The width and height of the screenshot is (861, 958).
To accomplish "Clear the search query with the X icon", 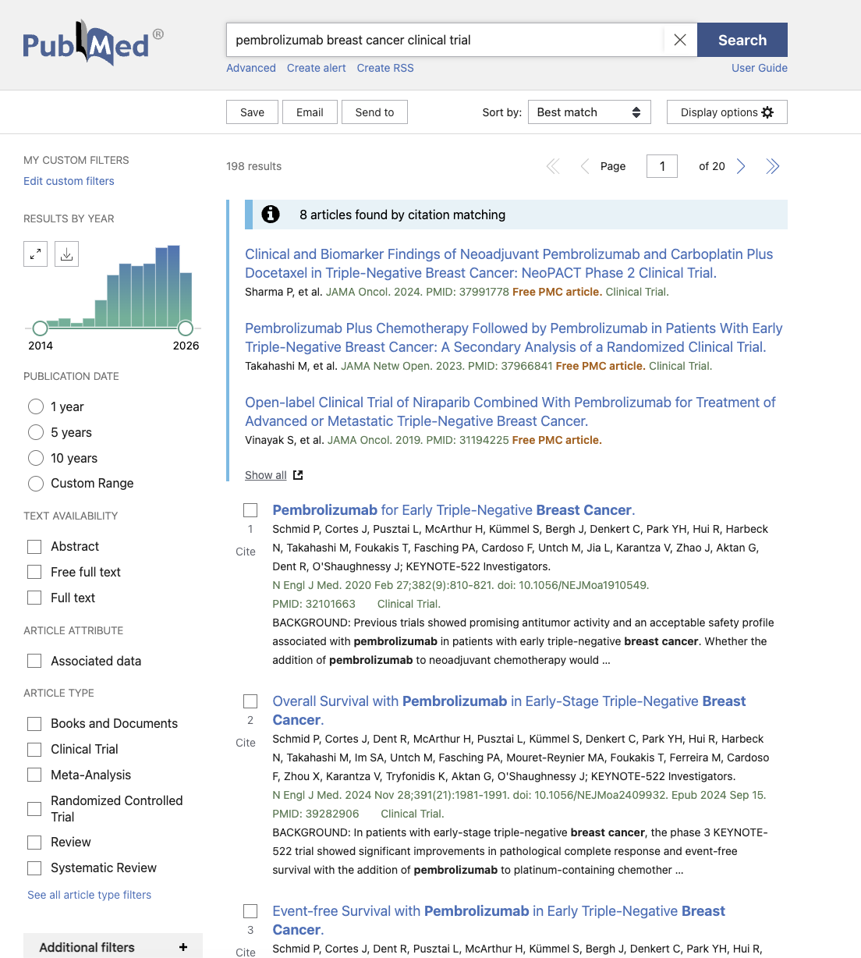I will (680, 40).
